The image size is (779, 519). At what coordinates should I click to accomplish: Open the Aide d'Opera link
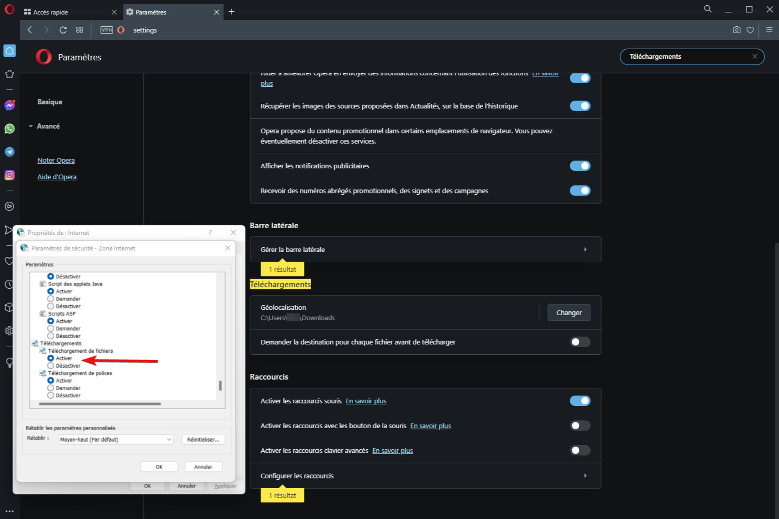click(x=57, y=177)
